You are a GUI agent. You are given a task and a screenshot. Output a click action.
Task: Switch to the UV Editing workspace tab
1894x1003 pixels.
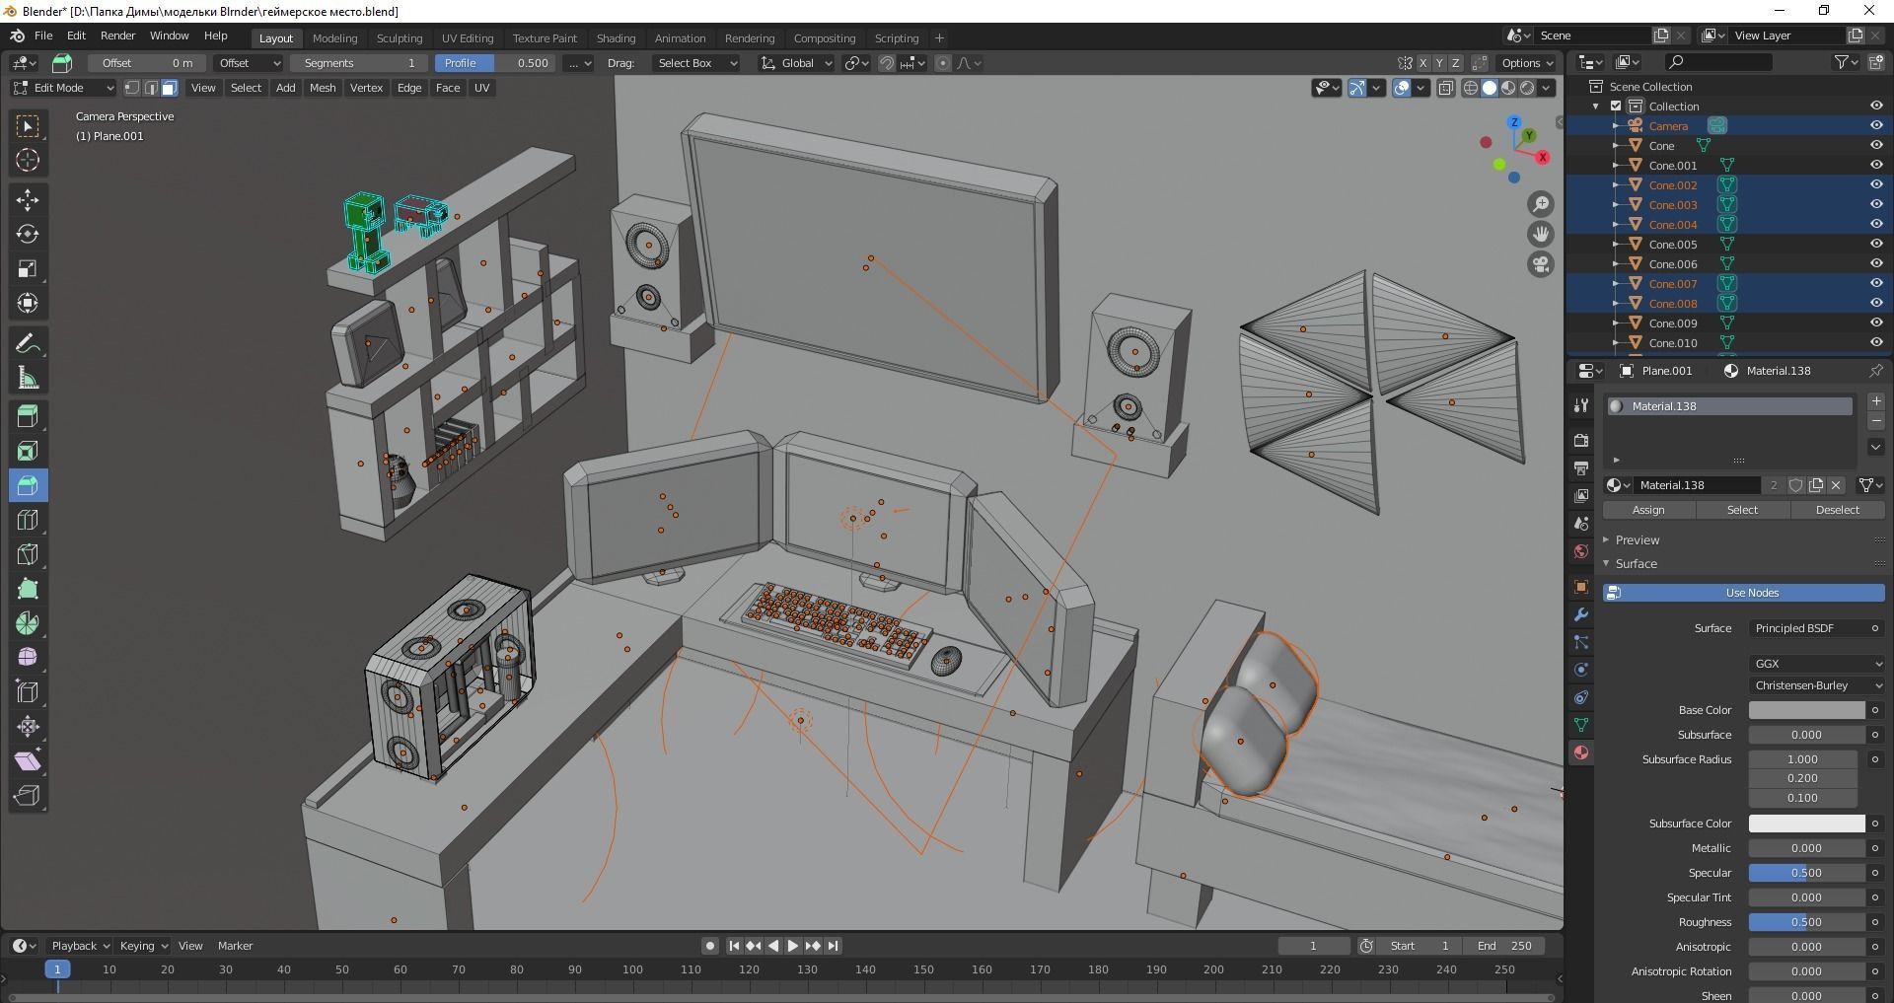tap(467, 38)
